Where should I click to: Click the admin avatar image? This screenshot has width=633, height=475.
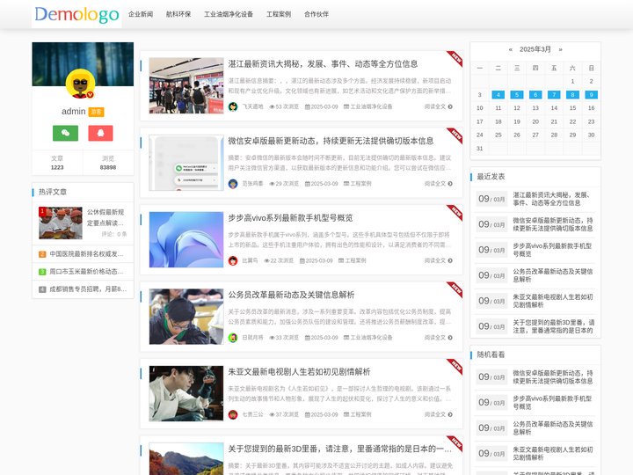(x=81, y=84)
